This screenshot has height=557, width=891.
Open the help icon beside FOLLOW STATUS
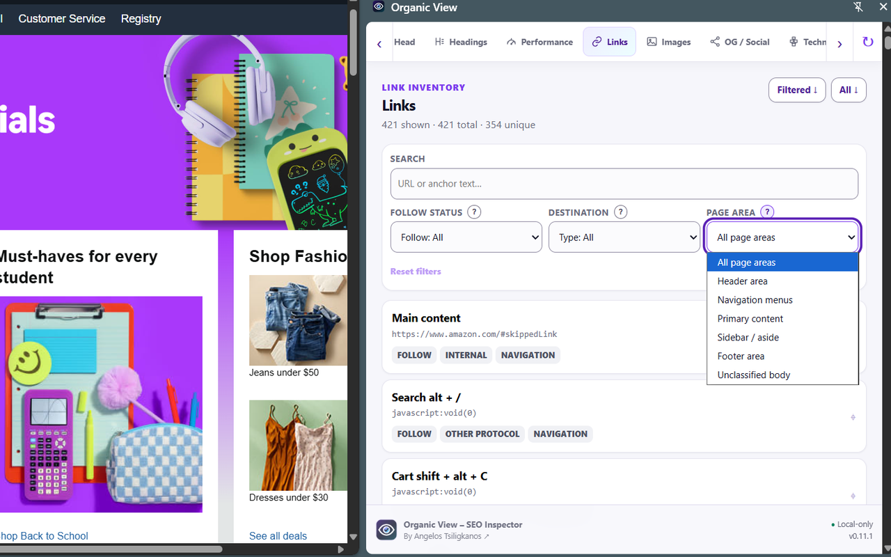(474, 212)
